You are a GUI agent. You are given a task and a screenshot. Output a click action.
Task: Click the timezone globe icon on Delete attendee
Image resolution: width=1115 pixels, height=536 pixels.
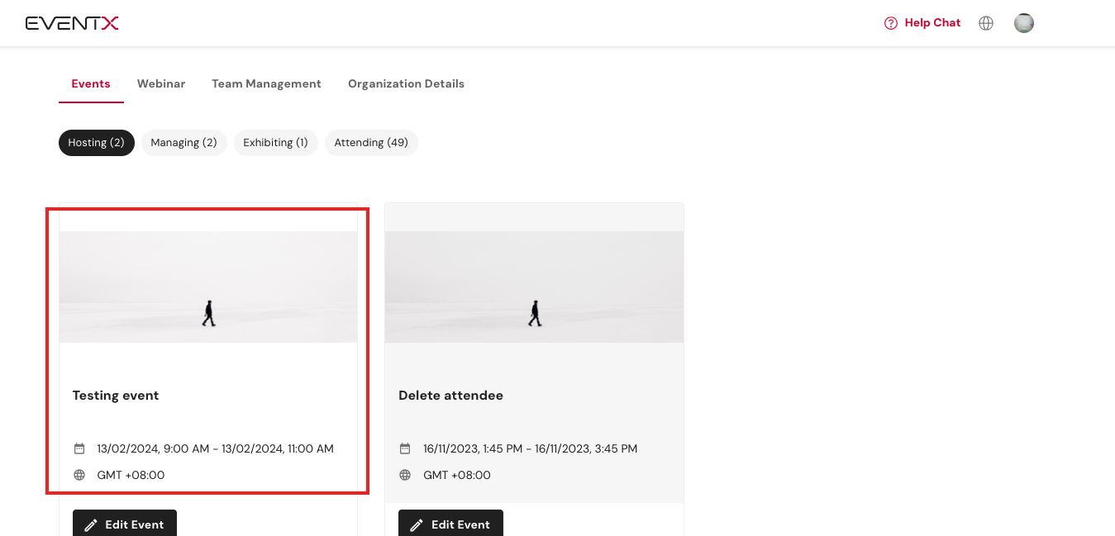click(405, 475)
